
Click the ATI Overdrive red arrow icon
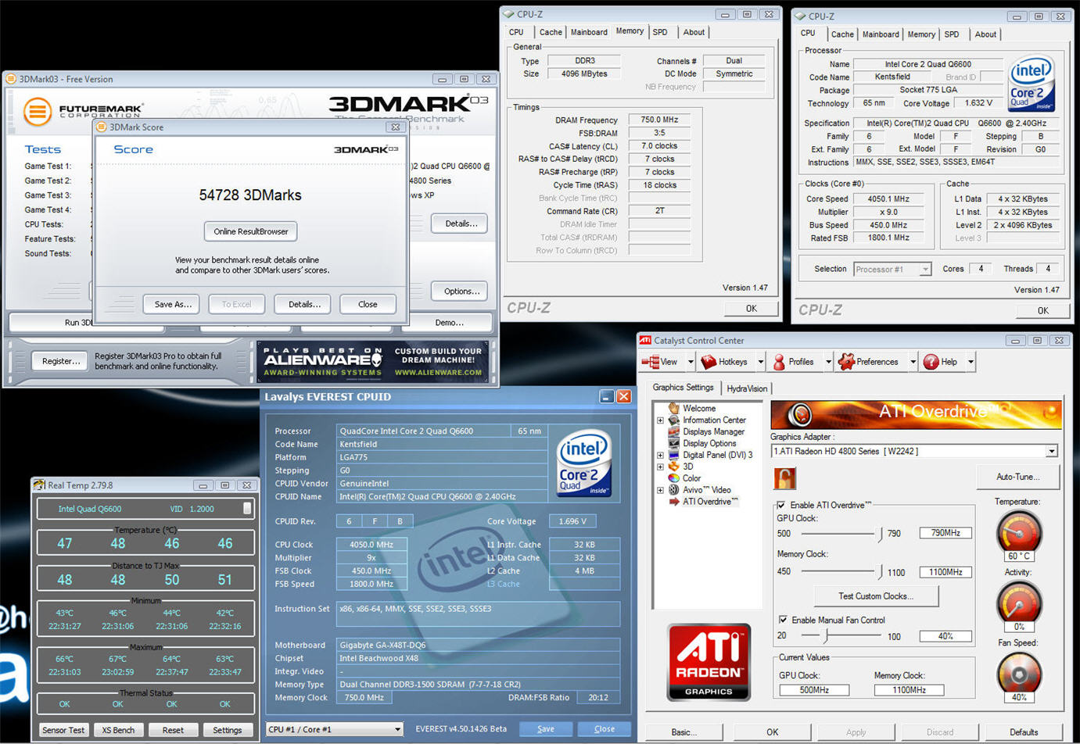(673, 502)
